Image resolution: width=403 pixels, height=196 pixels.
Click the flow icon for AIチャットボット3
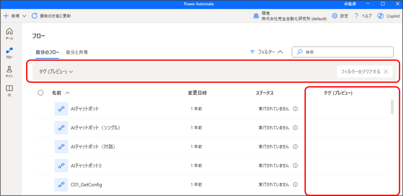pyautogui.click(x=61, y=166)
